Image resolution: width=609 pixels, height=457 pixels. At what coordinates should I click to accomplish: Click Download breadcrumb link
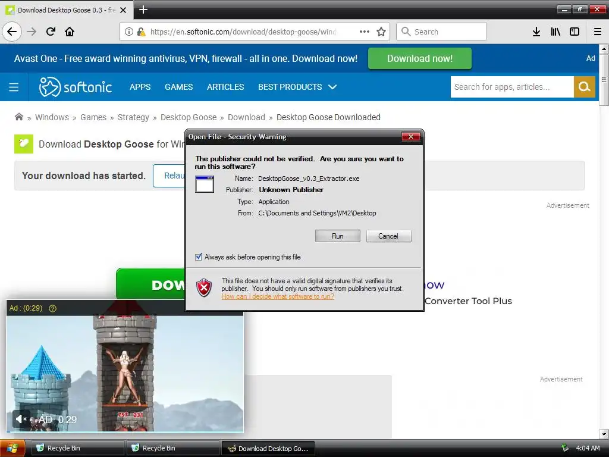click(x=246, y=117)
